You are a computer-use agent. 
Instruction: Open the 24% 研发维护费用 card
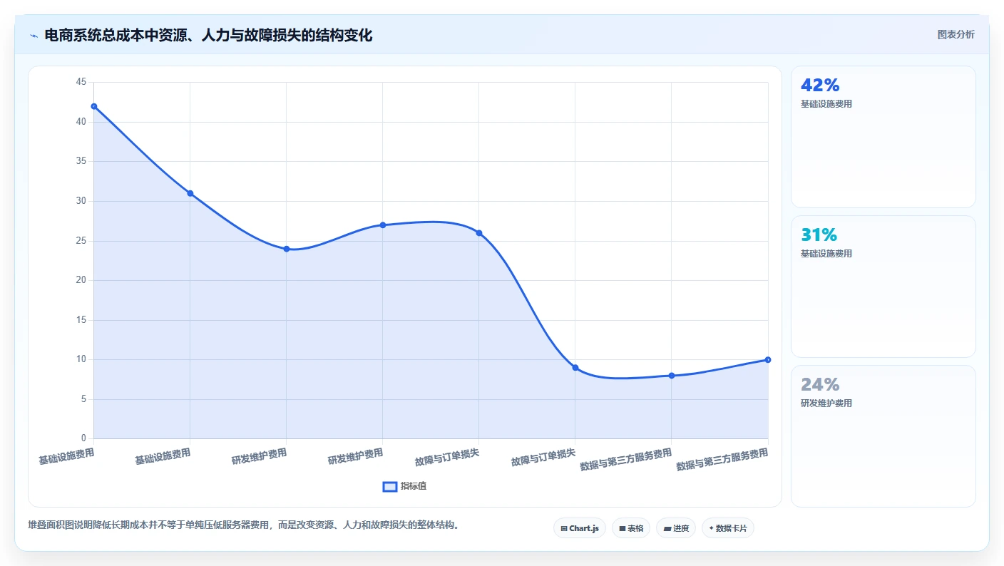(x=883, y=436)
